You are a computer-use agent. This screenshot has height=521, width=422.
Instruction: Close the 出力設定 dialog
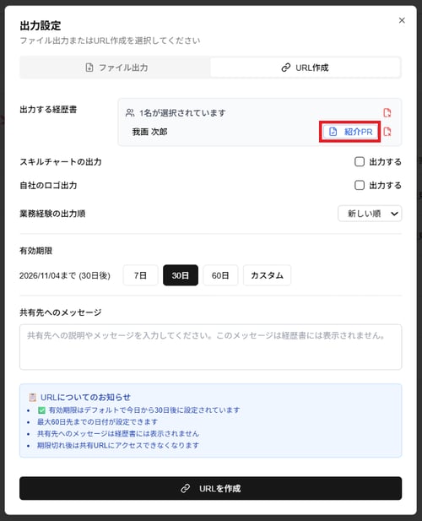coord(402,20)
